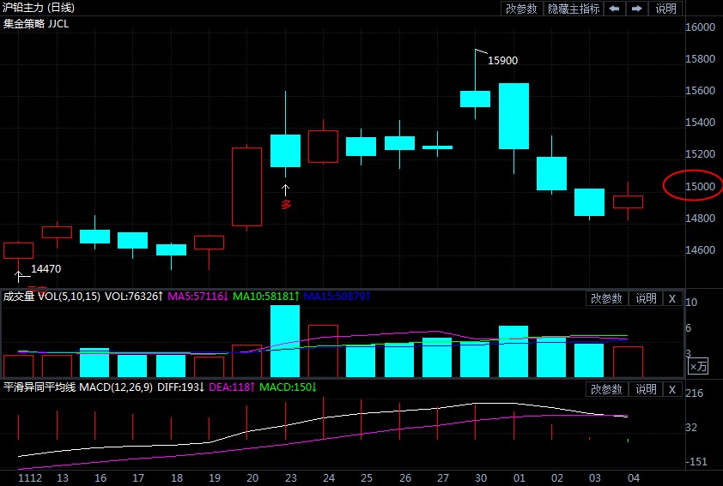This screenshot has width=723, height=486.
Task: Click the DEA:118 value
Action: pos(232,387)
